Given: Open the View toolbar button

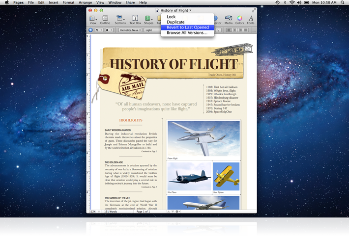Looking at the screenshot, I should 92,19.
